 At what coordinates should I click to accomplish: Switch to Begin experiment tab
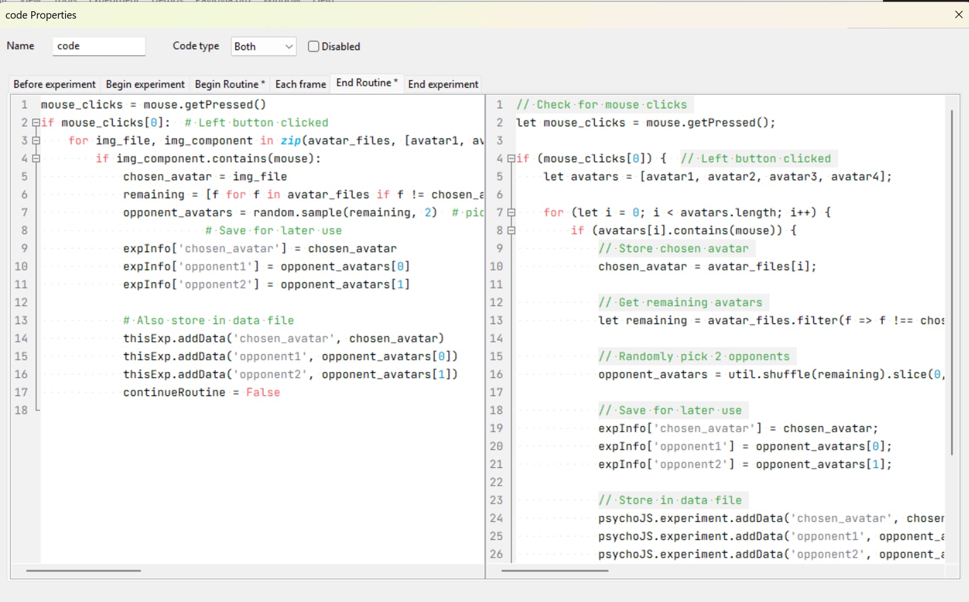[145, 84]
